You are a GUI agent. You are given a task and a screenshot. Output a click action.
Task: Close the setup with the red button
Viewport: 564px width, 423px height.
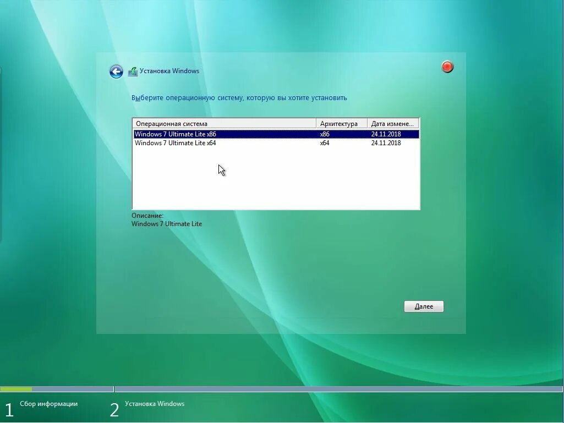[447, 67]
